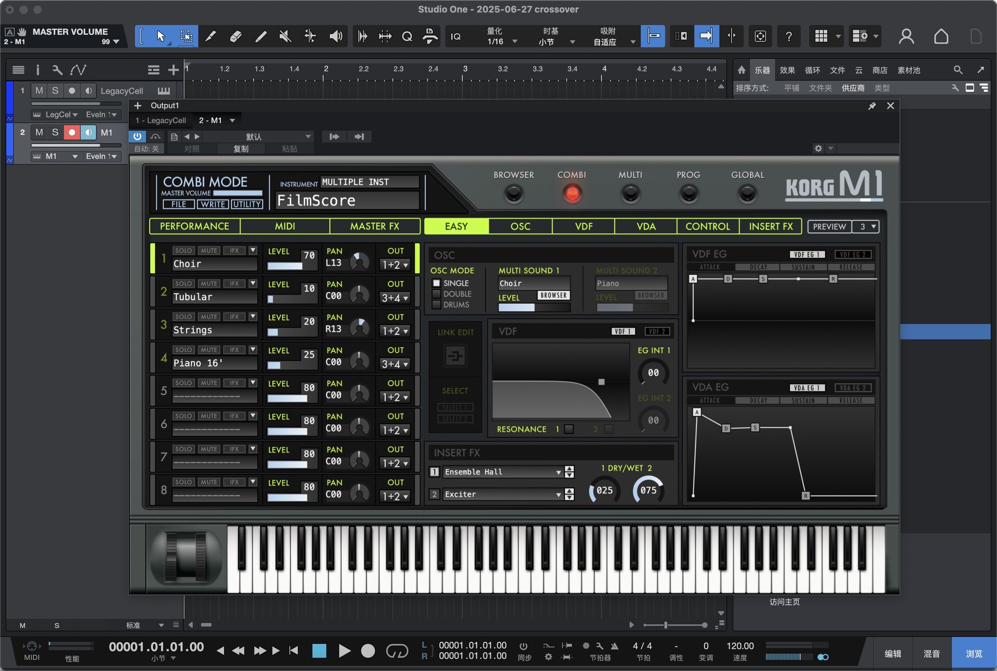Select DOUBLE OSC mode checkbox
This screenshot has height=671, width=997.
coord(437,294)
